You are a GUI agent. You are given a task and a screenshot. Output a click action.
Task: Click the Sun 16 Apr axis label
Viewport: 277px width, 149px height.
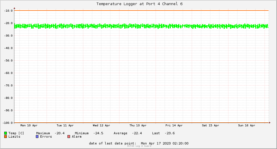click(247, 125)
